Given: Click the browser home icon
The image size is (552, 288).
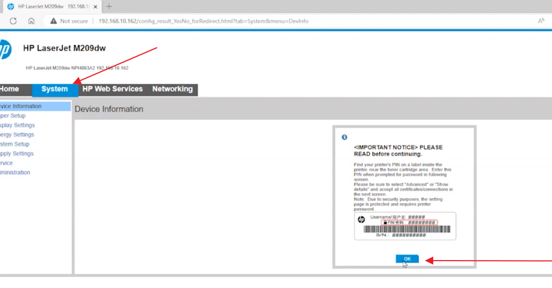Looking at the screenshot, I should pos(31,21).
